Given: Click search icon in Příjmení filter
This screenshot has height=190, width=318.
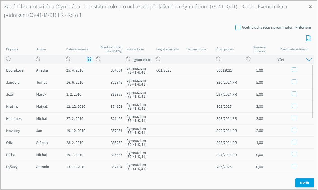Looking at the screenshot, I should coord(8,59).
